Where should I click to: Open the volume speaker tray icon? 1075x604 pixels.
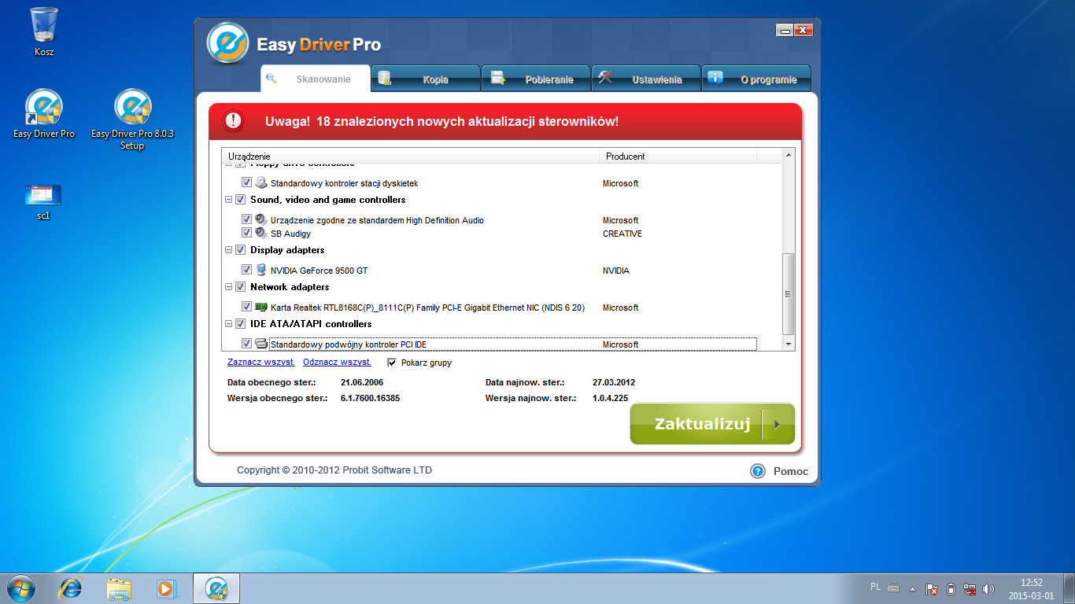[989, 588]
